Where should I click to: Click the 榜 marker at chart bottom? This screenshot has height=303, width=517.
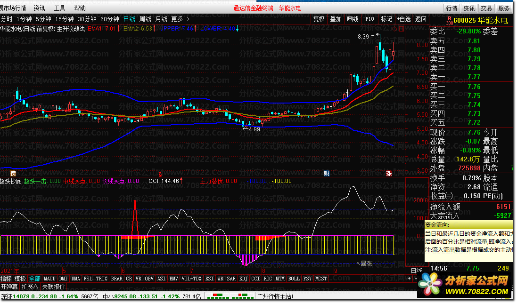coord(13,173)
